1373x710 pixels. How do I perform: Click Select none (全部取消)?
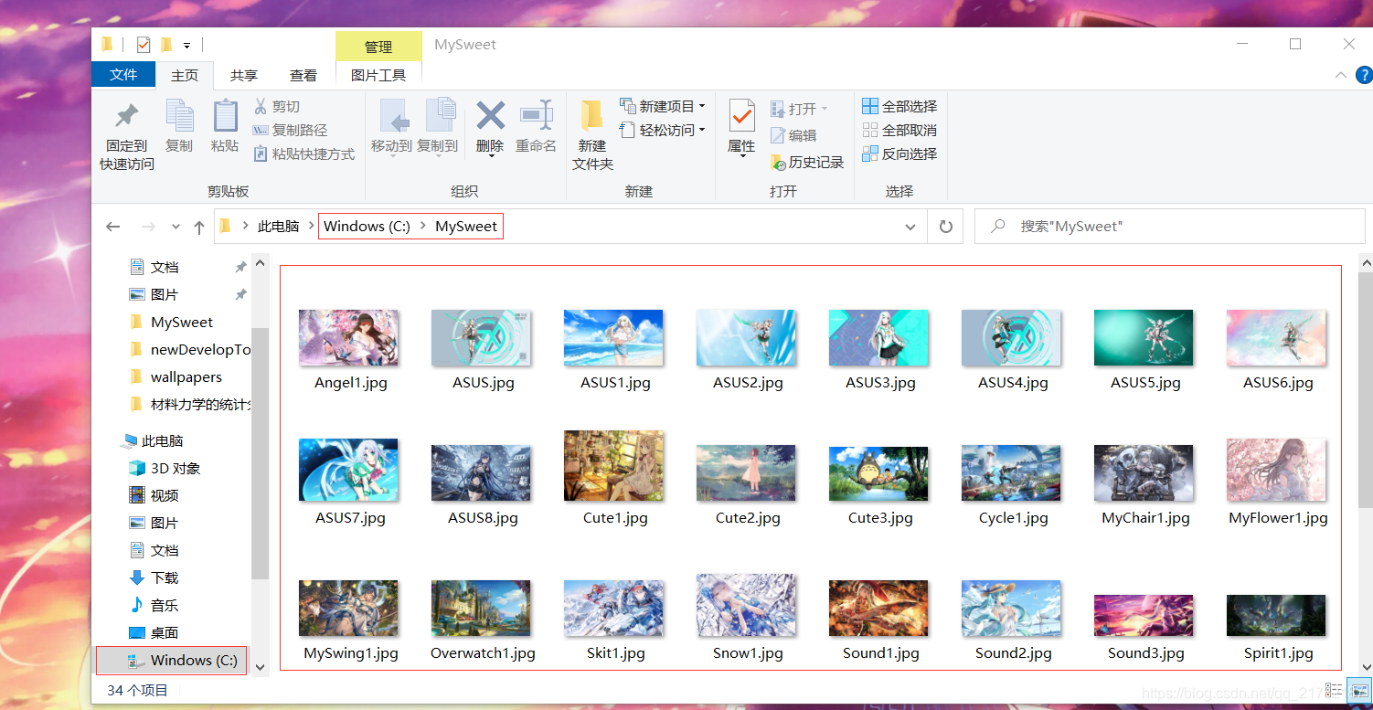coord(899,130)
